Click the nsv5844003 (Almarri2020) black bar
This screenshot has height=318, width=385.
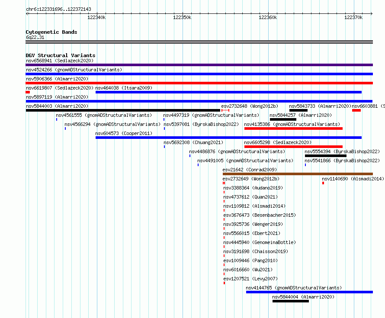123,110
